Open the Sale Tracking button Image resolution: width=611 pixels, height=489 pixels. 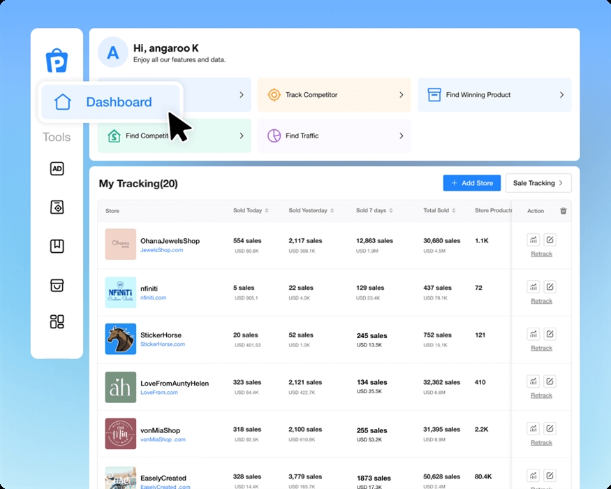point(538,183)
